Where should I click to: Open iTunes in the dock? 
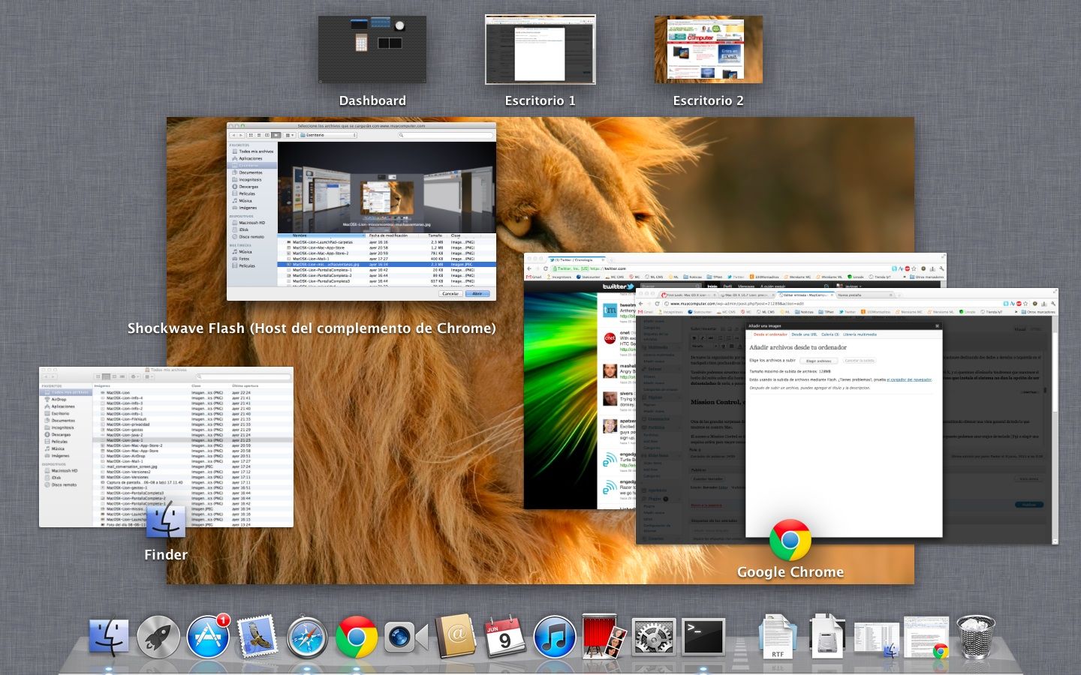[554, 637]
